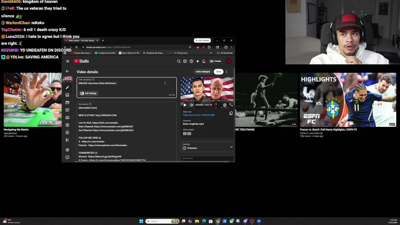Click the Description help question-mark icon
400x225 pixels.
point(90,104)
